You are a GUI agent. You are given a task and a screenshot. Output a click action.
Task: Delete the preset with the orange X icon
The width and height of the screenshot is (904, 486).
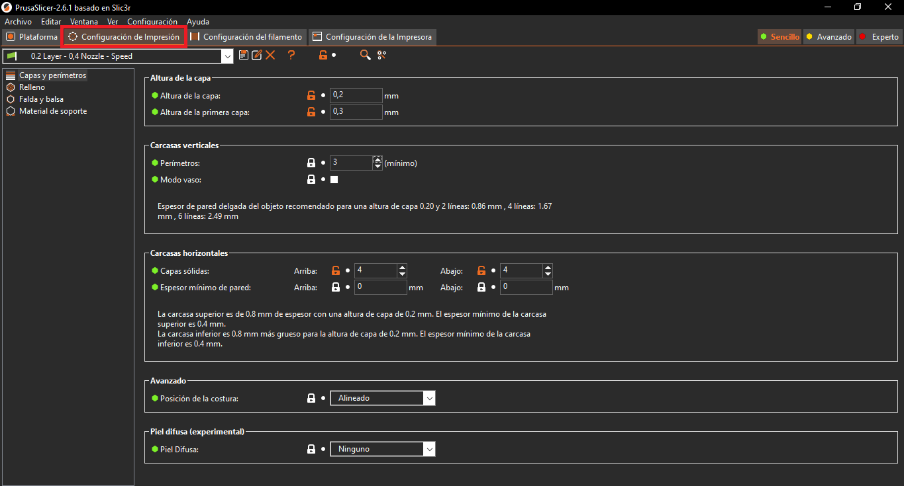coord(270,56)
